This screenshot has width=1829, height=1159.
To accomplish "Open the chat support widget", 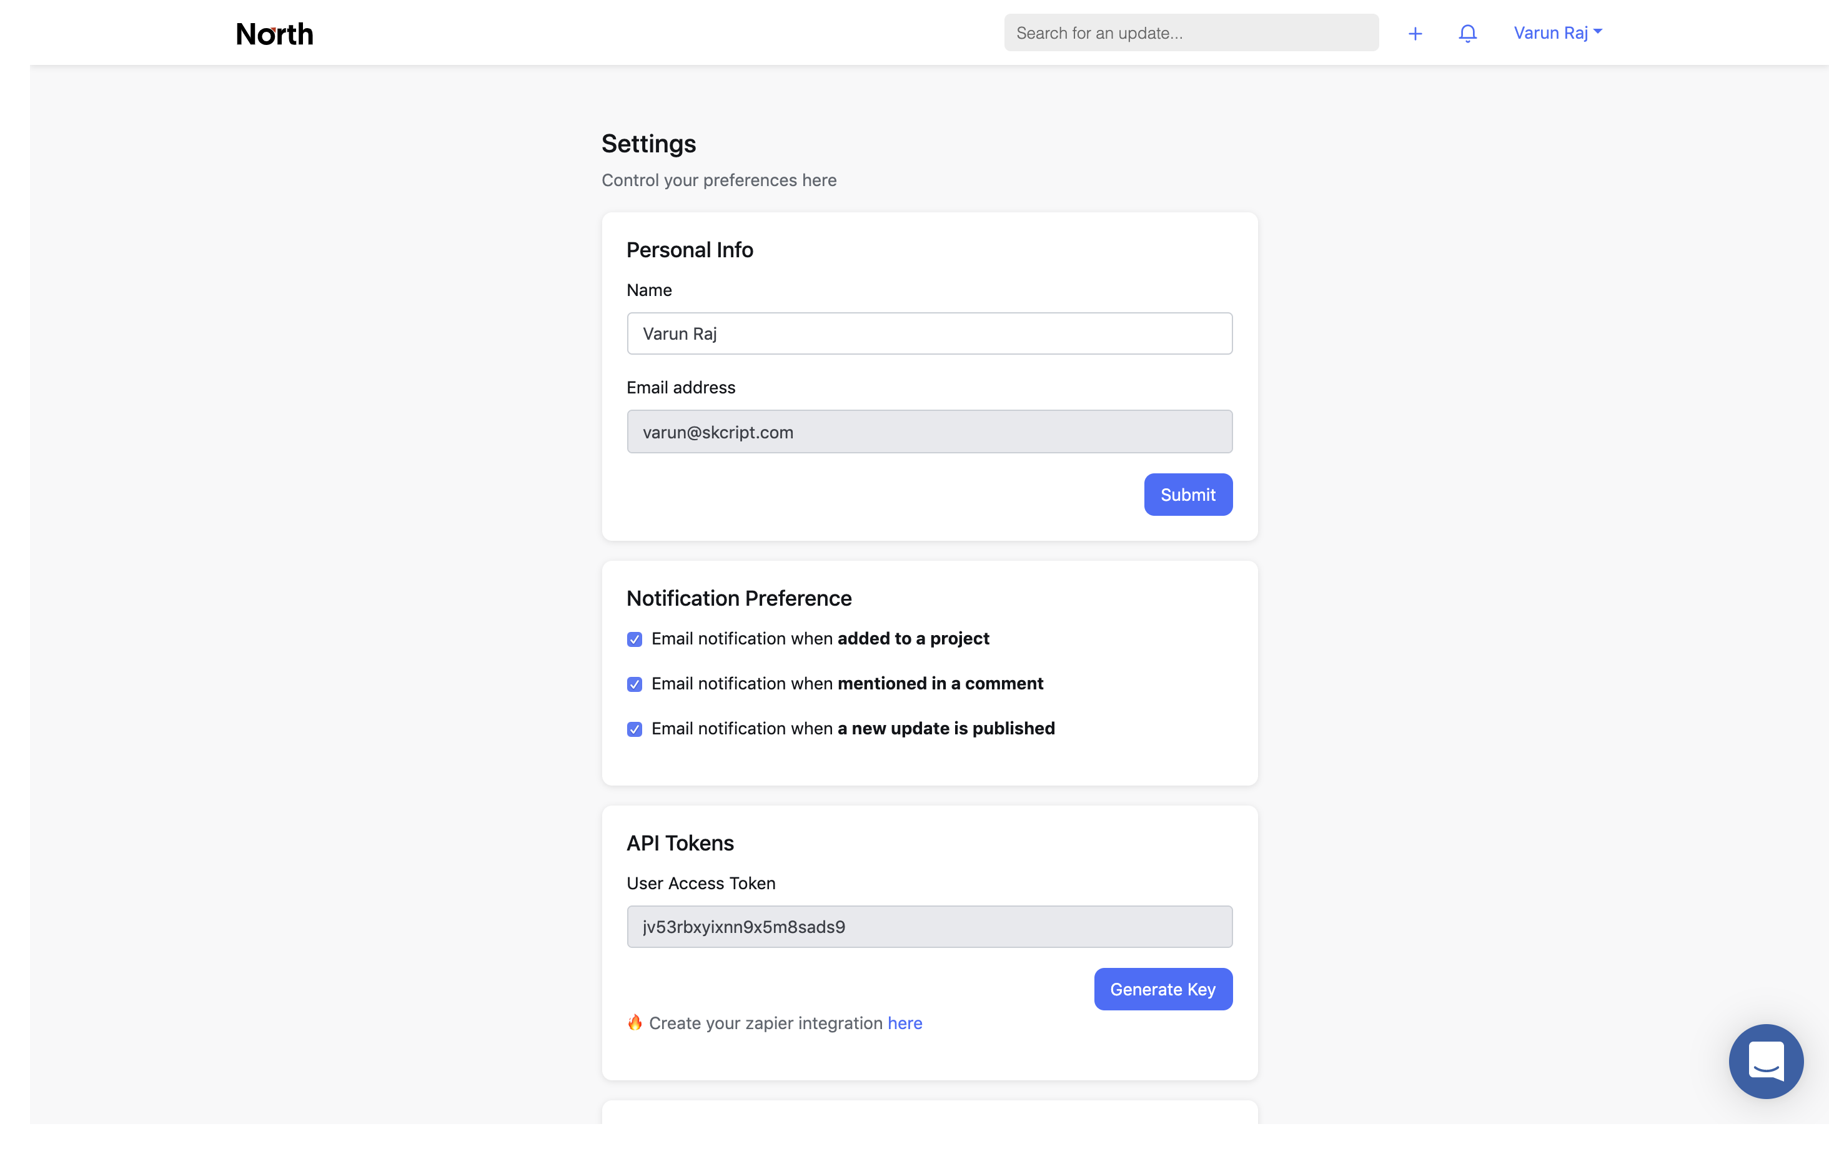I will pyautogui.click(x=1766, y=1060).
